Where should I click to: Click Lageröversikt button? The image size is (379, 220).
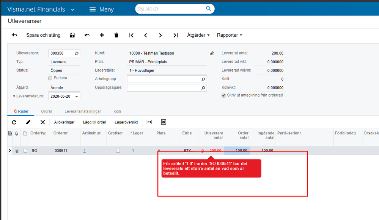pyautogui.click(x=126, y=122)
